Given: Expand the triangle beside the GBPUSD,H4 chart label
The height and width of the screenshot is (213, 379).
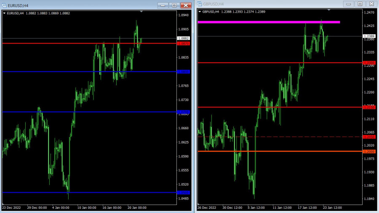Looking at the screenshot, I should [x=200, y=12].
